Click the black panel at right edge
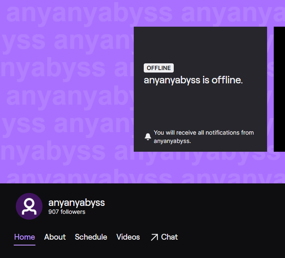 point(279,89)
